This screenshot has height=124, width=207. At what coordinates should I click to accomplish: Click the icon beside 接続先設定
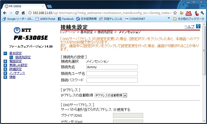click(x=11, y=57)
